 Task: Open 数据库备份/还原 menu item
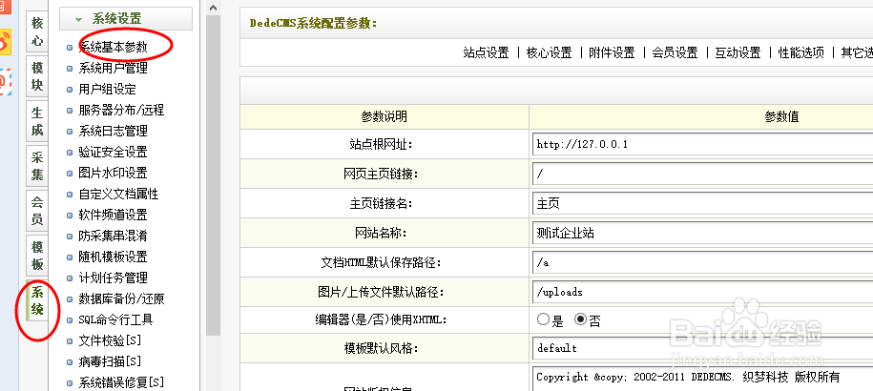pos(121,298)
